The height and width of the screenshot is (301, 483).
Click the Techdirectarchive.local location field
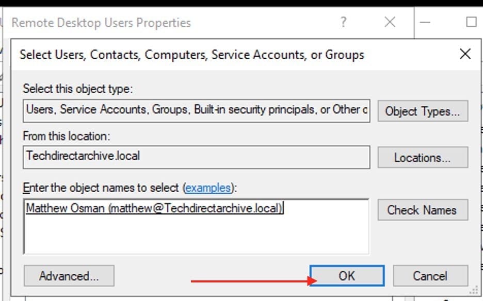tap(196, 156)
